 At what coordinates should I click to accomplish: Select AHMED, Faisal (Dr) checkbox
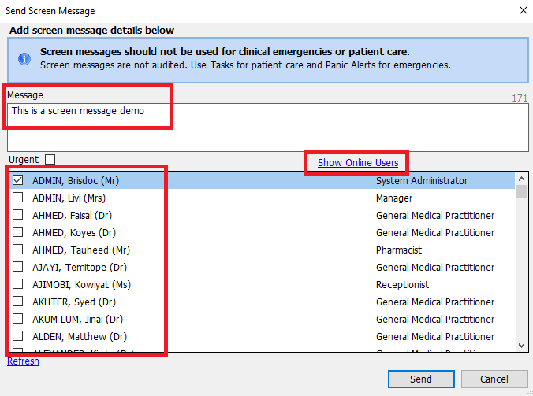click(x=18, y=216)
